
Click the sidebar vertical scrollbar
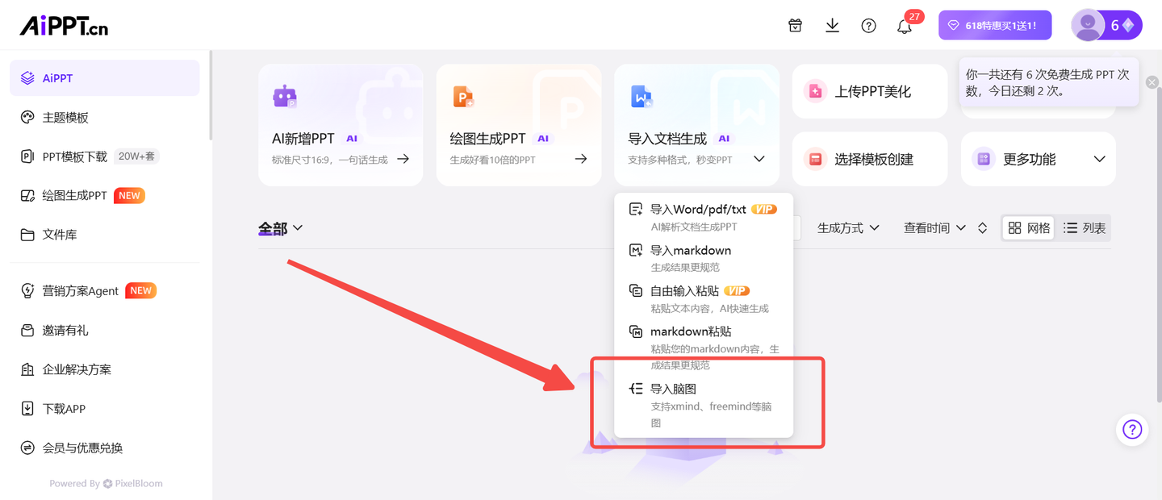pyautogui.click(x=211, y=95)
